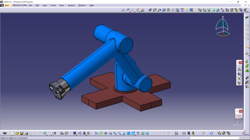Image resolution: width=250 pixels, height=140 pixels.
Task: Select the Rotate view tool
Action: [x=110, y=133]
